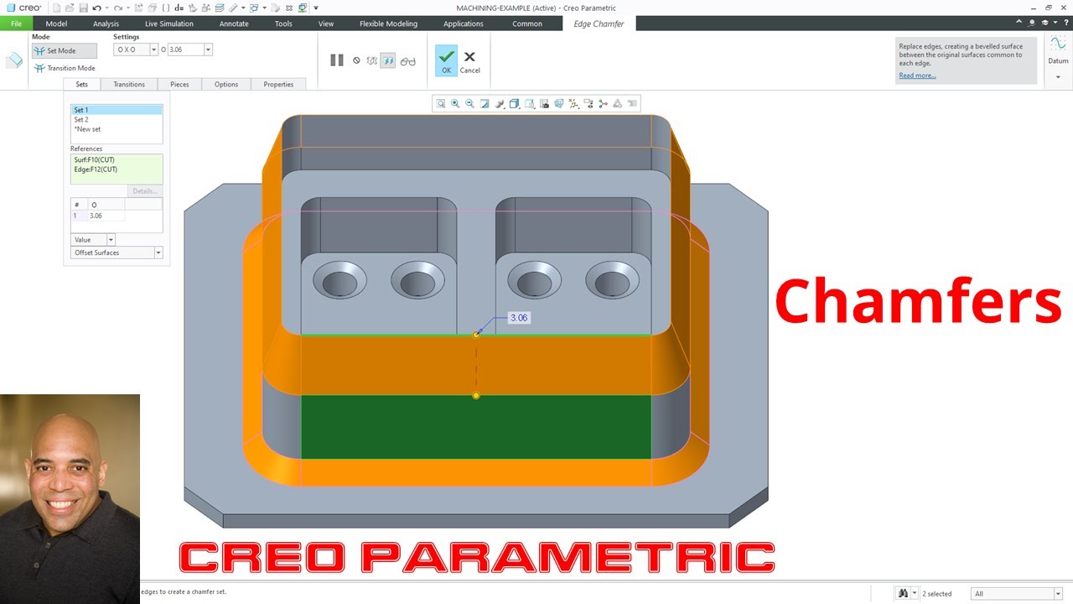Click the Edge Chamfer feature icon
This screenshot has width=1073, height=604.
pos(13,60)
